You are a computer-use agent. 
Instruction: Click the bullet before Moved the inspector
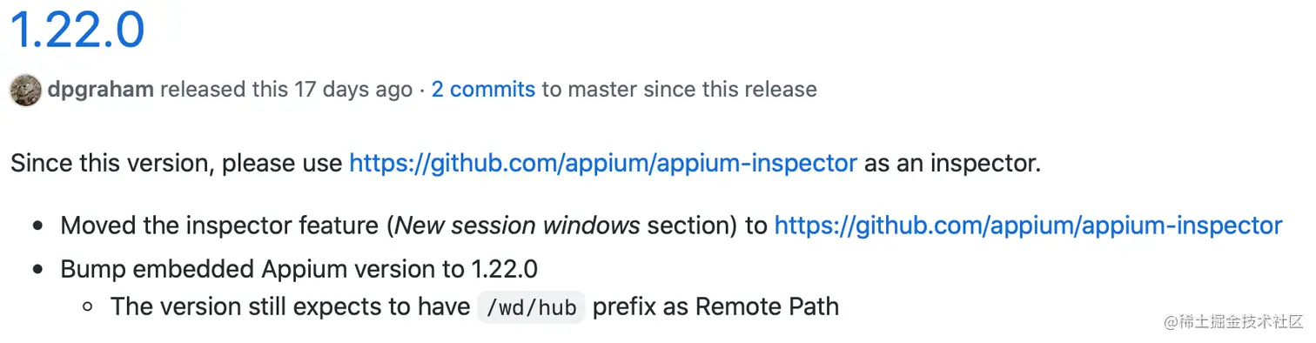click(37, 227)
